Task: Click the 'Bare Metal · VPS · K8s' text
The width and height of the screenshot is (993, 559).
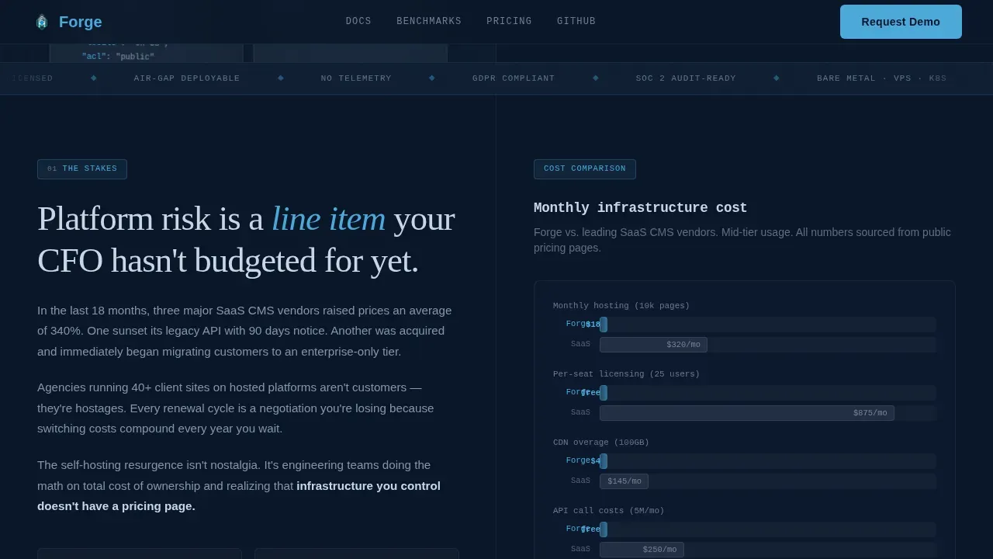Action: (881, 78)
